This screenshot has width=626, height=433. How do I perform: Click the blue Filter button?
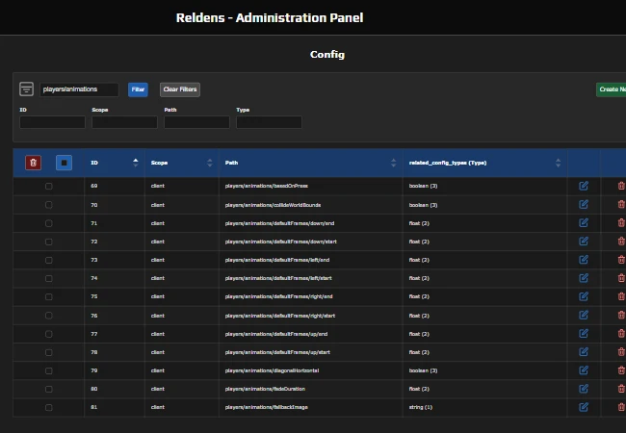(x=138, y=89)
